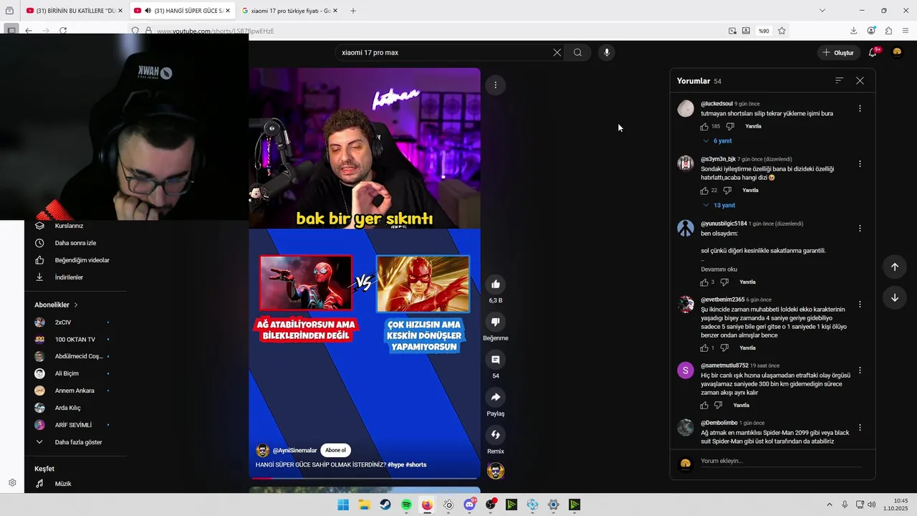Close the Yorumlar comments panel
The height and width of the screenshot is (516, 917).
point(860,81)
